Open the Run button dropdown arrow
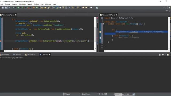The image size is (171, 96). pyautogui.click(x=20, y=8)
